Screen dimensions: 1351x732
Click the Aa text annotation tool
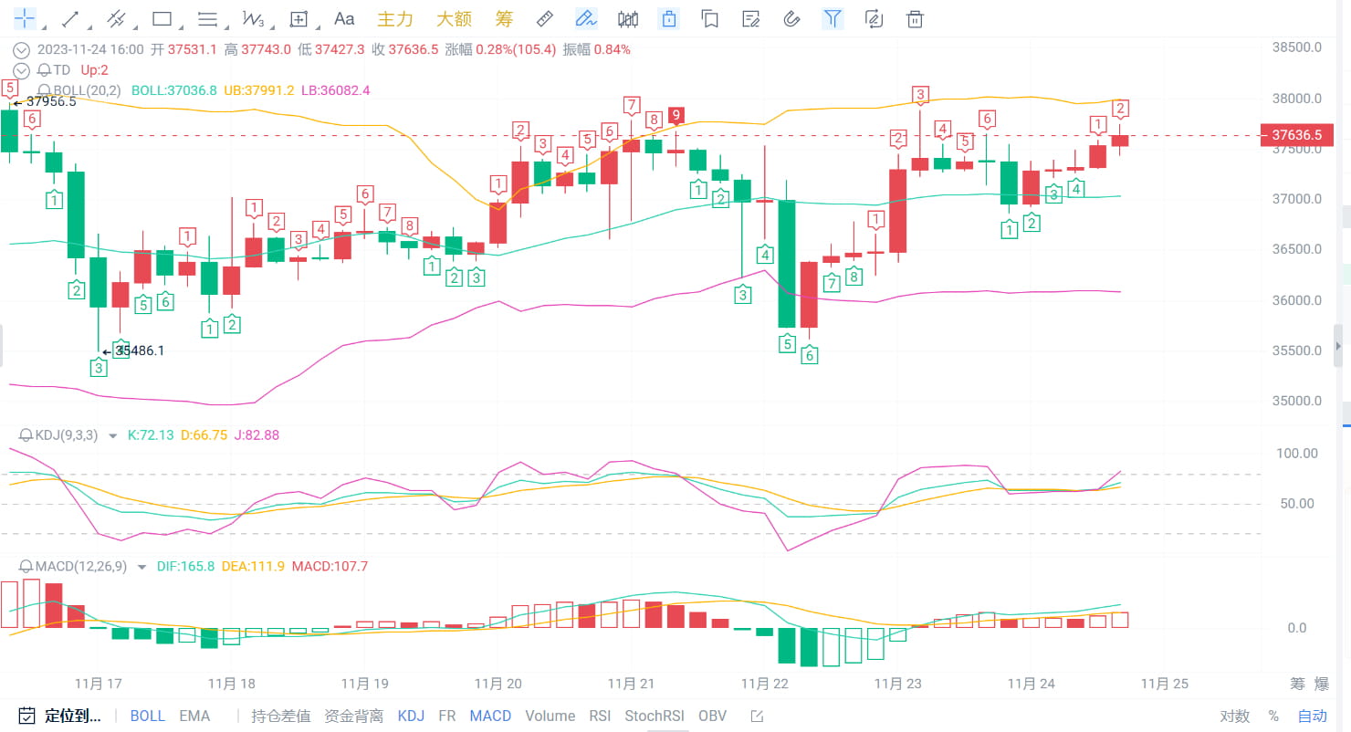[x=344, y=18]
